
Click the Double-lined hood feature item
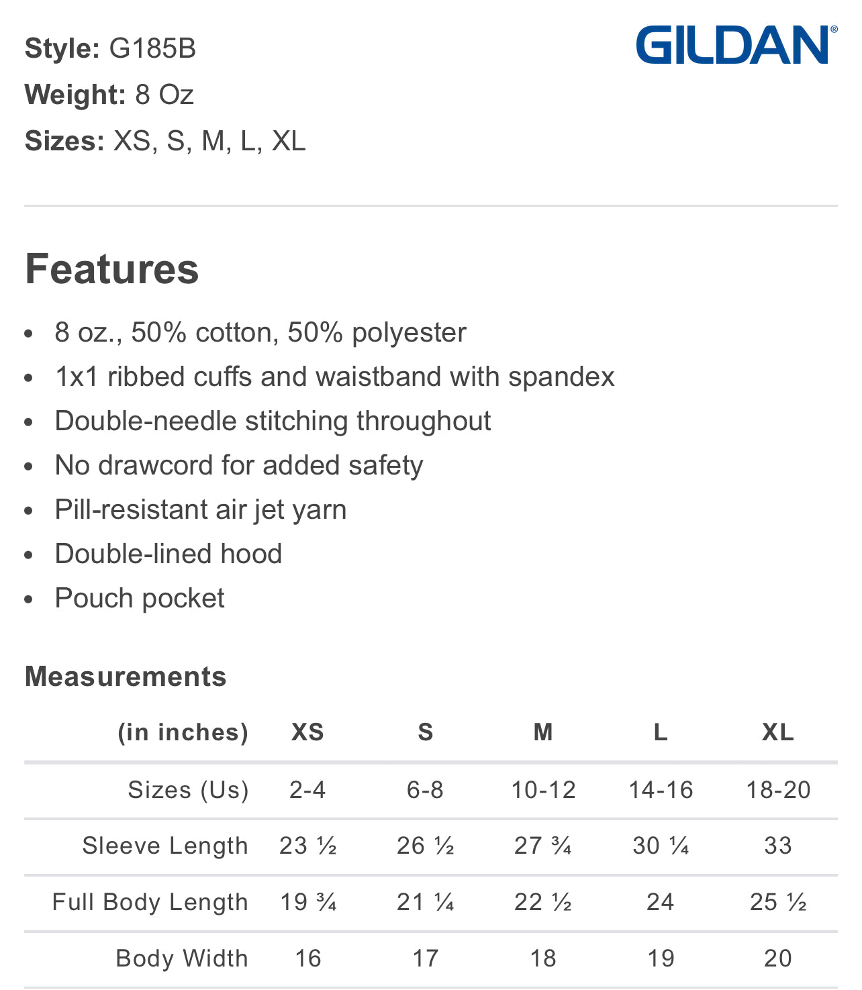tap(169, 554)
